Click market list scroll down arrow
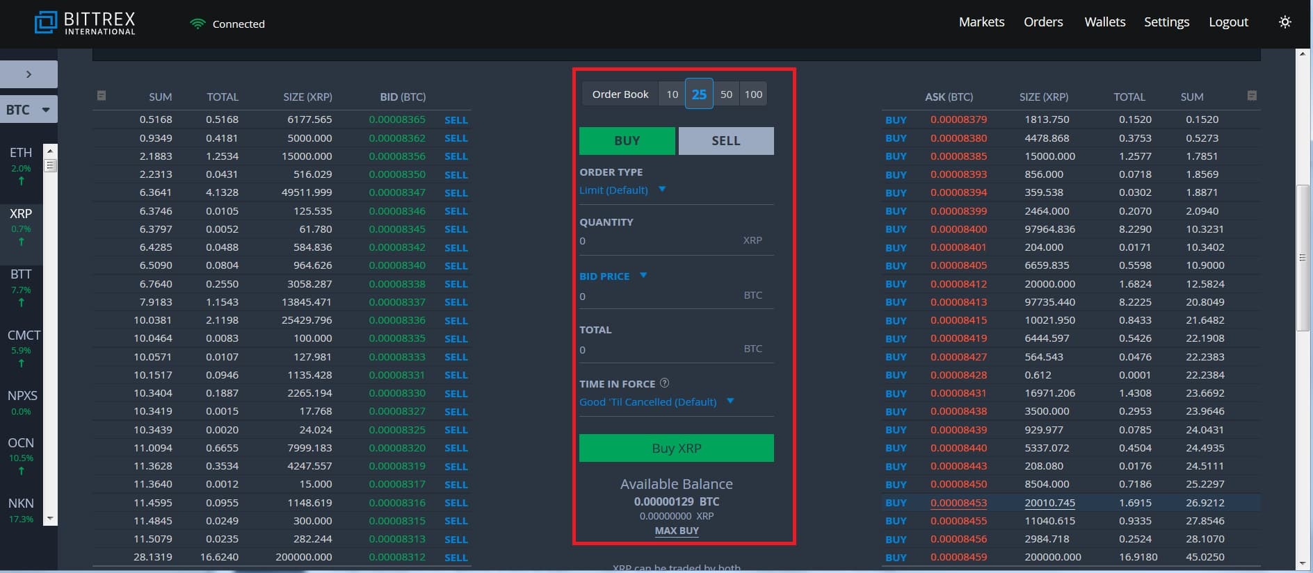This screenshot has width=1313, height=573. pyautogui.click(x=49, y=519)
